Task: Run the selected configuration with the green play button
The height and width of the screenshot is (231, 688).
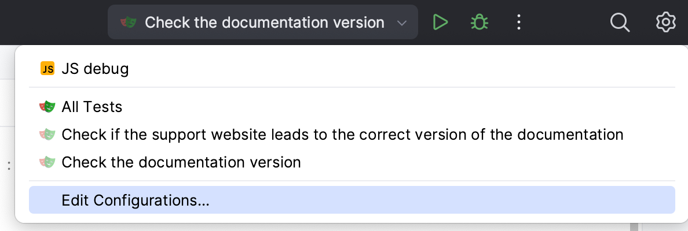Action: (440, 23)
